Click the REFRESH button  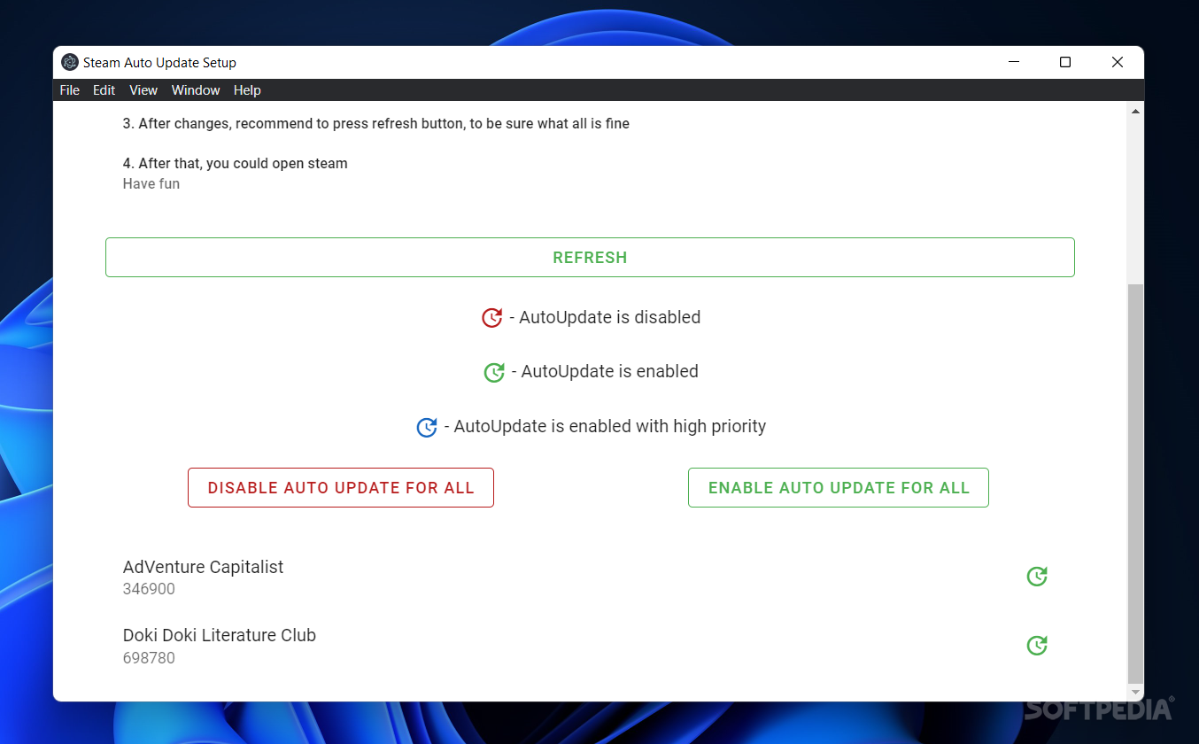[x=590, y=258]
